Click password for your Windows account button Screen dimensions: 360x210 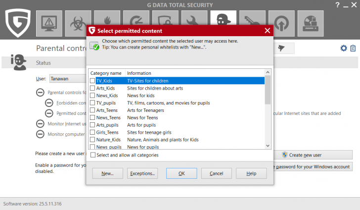click(x=313, y=167)
